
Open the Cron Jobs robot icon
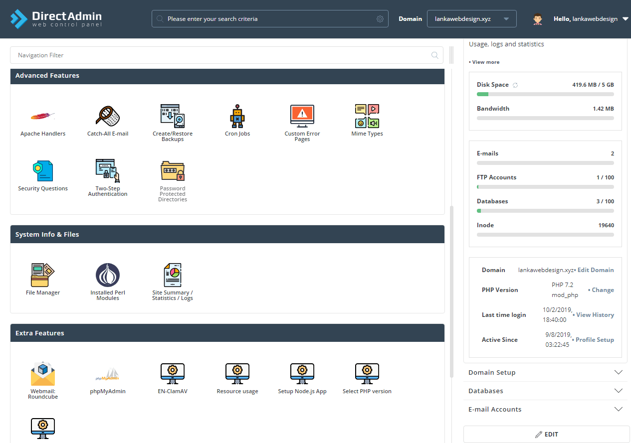pos(237,116)
